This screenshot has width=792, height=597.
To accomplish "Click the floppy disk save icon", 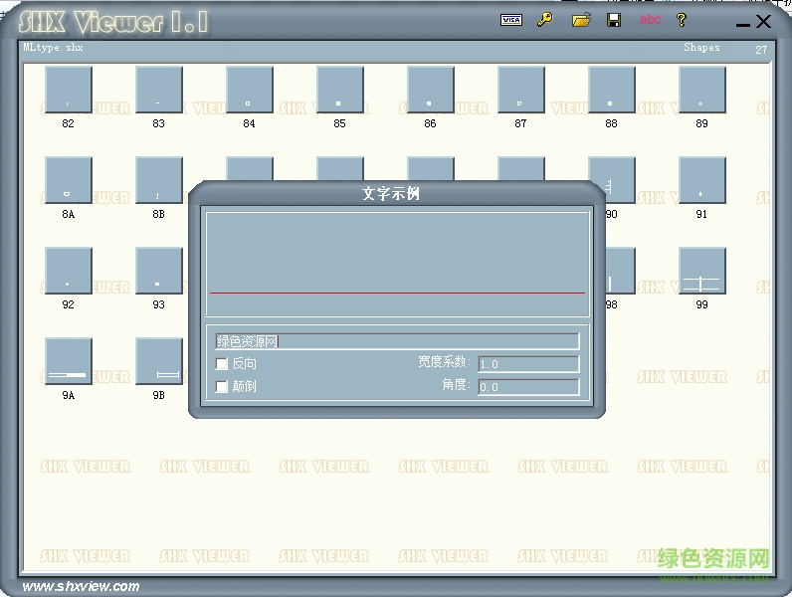I will point(614,20).
